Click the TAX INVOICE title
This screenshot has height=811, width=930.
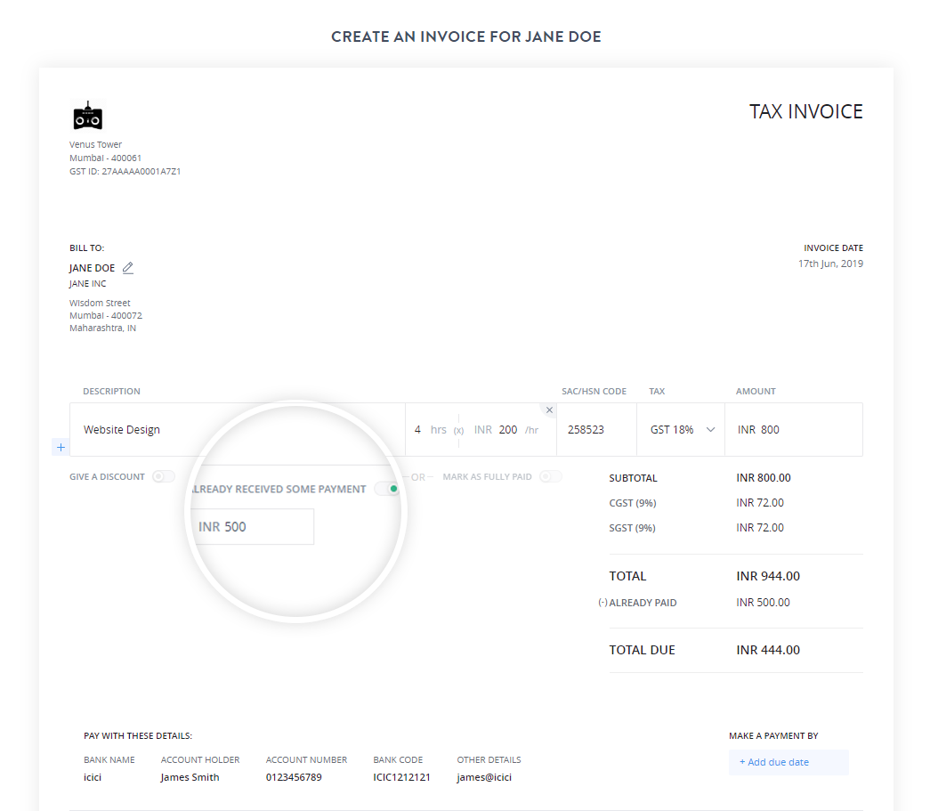click(805, 112)
